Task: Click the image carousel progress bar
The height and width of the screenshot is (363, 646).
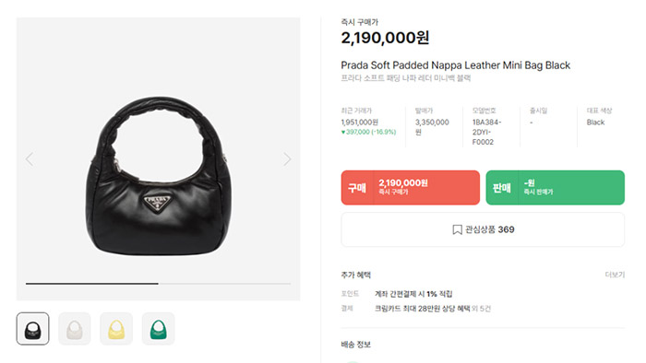Action: [158, 283]
